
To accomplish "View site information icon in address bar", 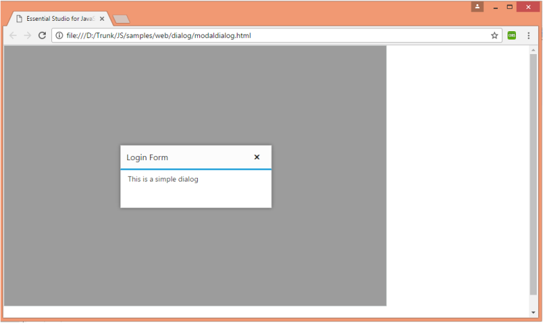I will [x=60, y=35].
